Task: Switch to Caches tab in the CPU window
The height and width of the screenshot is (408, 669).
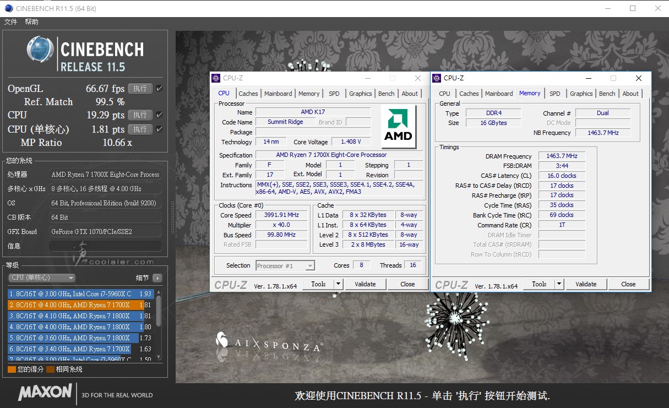Action: tap(248, 94)
